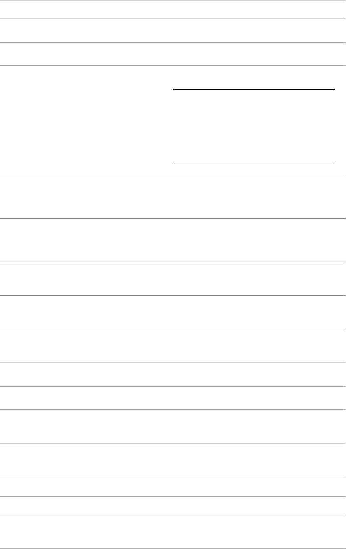Click the twelfth empty table row
This screenshot has height=549, width=346.
pyautogui.click(x=173, y=426)
